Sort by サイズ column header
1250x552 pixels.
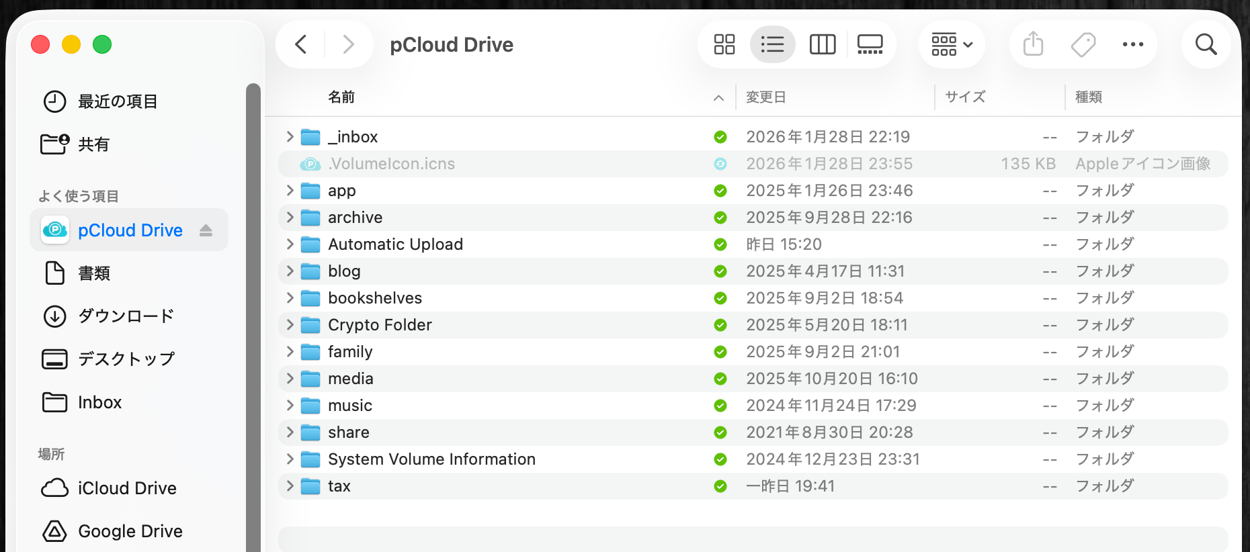965,97
